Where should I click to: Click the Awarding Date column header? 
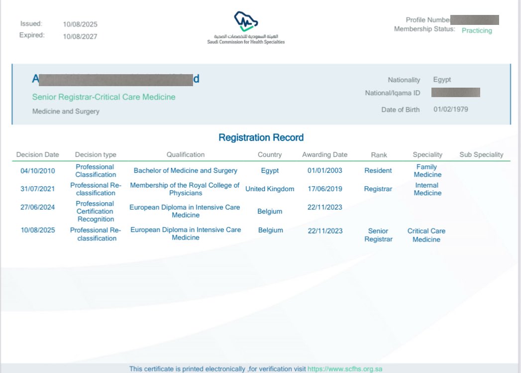[x=324, y=154]
